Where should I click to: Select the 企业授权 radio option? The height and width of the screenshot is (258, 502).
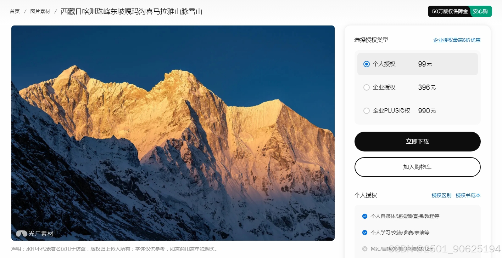tap(367, 87)
